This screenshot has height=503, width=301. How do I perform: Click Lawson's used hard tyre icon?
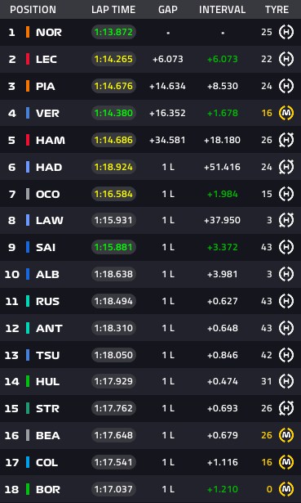coord(286,220)
